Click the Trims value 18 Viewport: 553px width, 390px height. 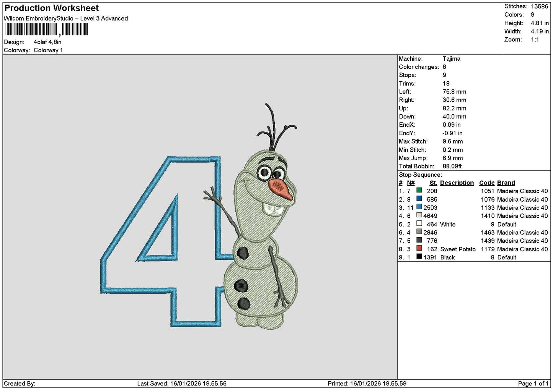(x=446, y=84)
